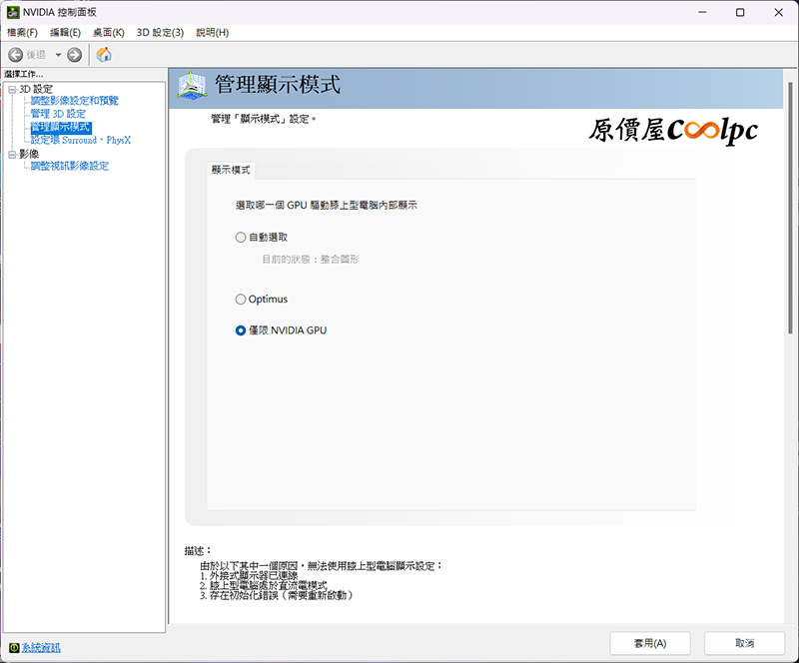The width and height of the screenshot is (799, 663).
Task: Click the NVIDIA icon beside 系統資訊
Action: (x=14, y=647)
